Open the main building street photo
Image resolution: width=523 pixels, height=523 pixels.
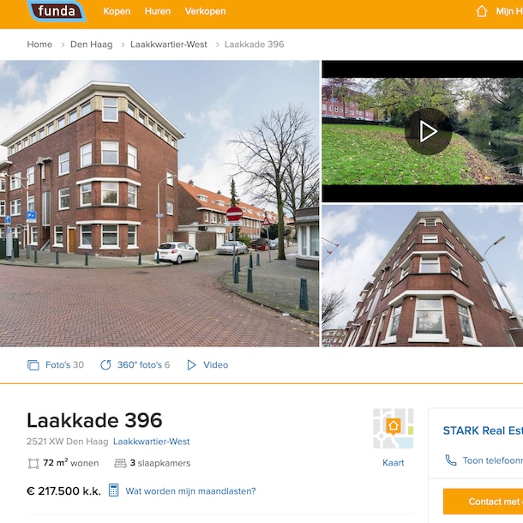pyautogui.click(x=159, y=203)
